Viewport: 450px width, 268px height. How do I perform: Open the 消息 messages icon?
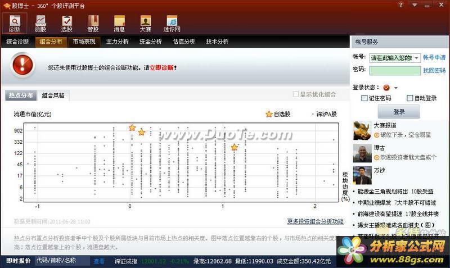tap(119, 23)
